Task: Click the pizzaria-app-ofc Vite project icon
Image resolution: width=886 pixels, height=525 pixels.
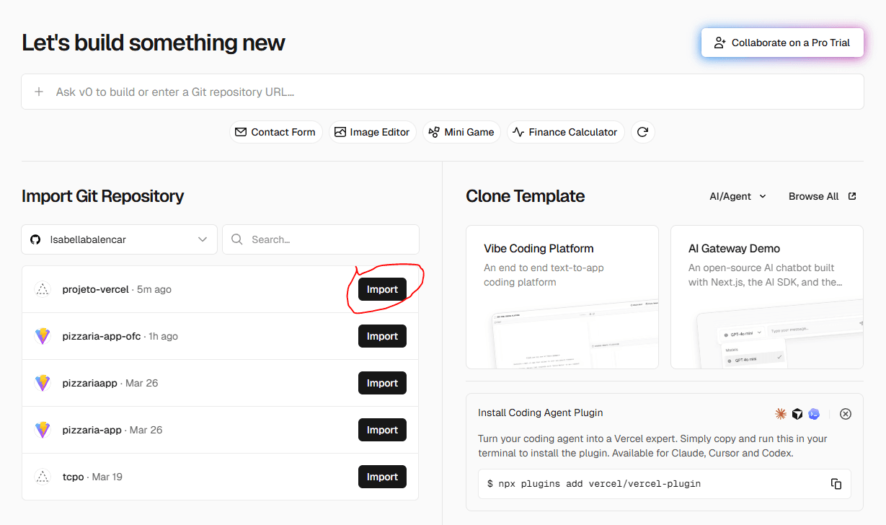Action: point(43,336)
